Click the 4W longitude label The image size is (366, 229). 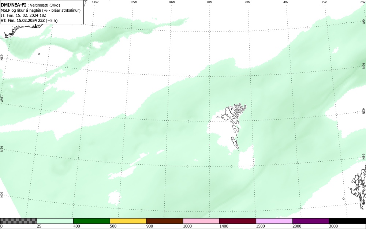(x=286, y=2)
